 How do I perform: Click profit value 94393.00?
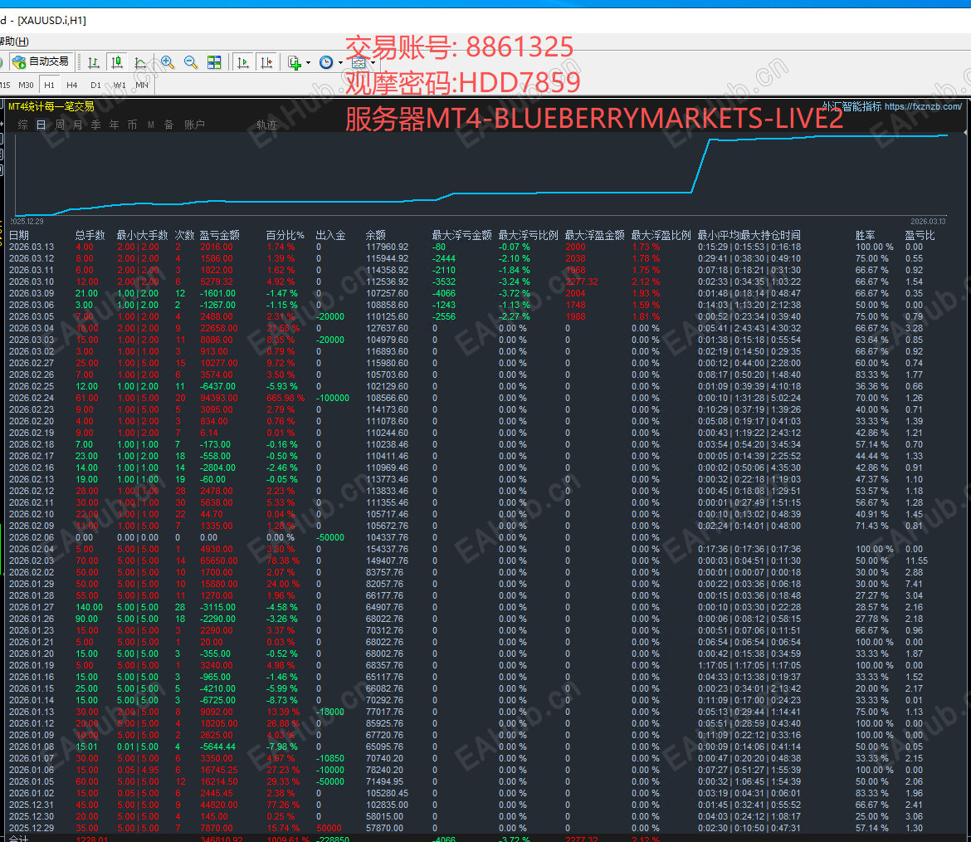click(x=219, y=398)
